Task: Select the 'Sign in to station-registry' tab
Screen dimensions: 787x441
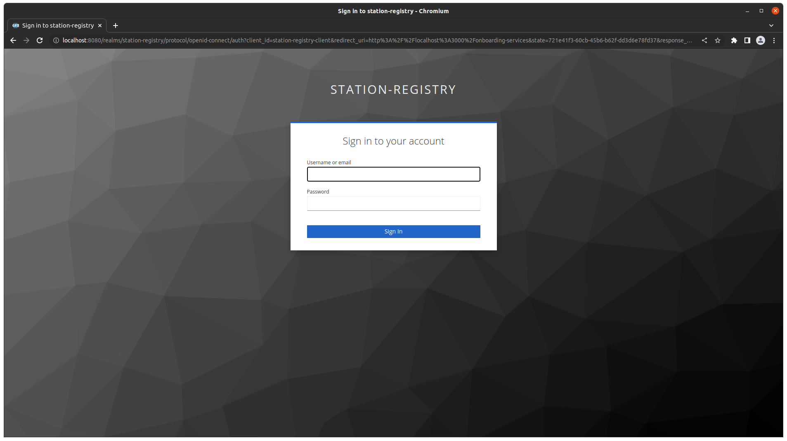Action: pos(57,26)
